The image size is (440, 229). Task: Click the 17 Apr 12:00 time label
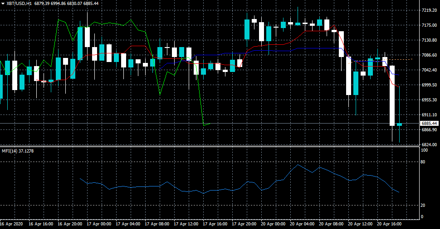pyautogui.click(x=186, y=224)
